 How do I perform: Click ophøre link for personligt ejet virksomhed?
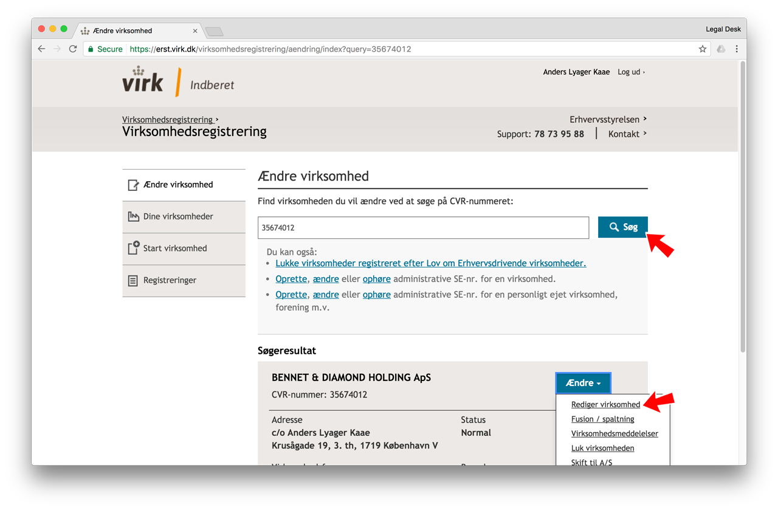[x=376, y=294]
